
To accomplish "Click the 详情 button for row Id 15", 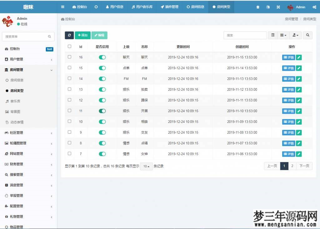I will pos(288,68).
